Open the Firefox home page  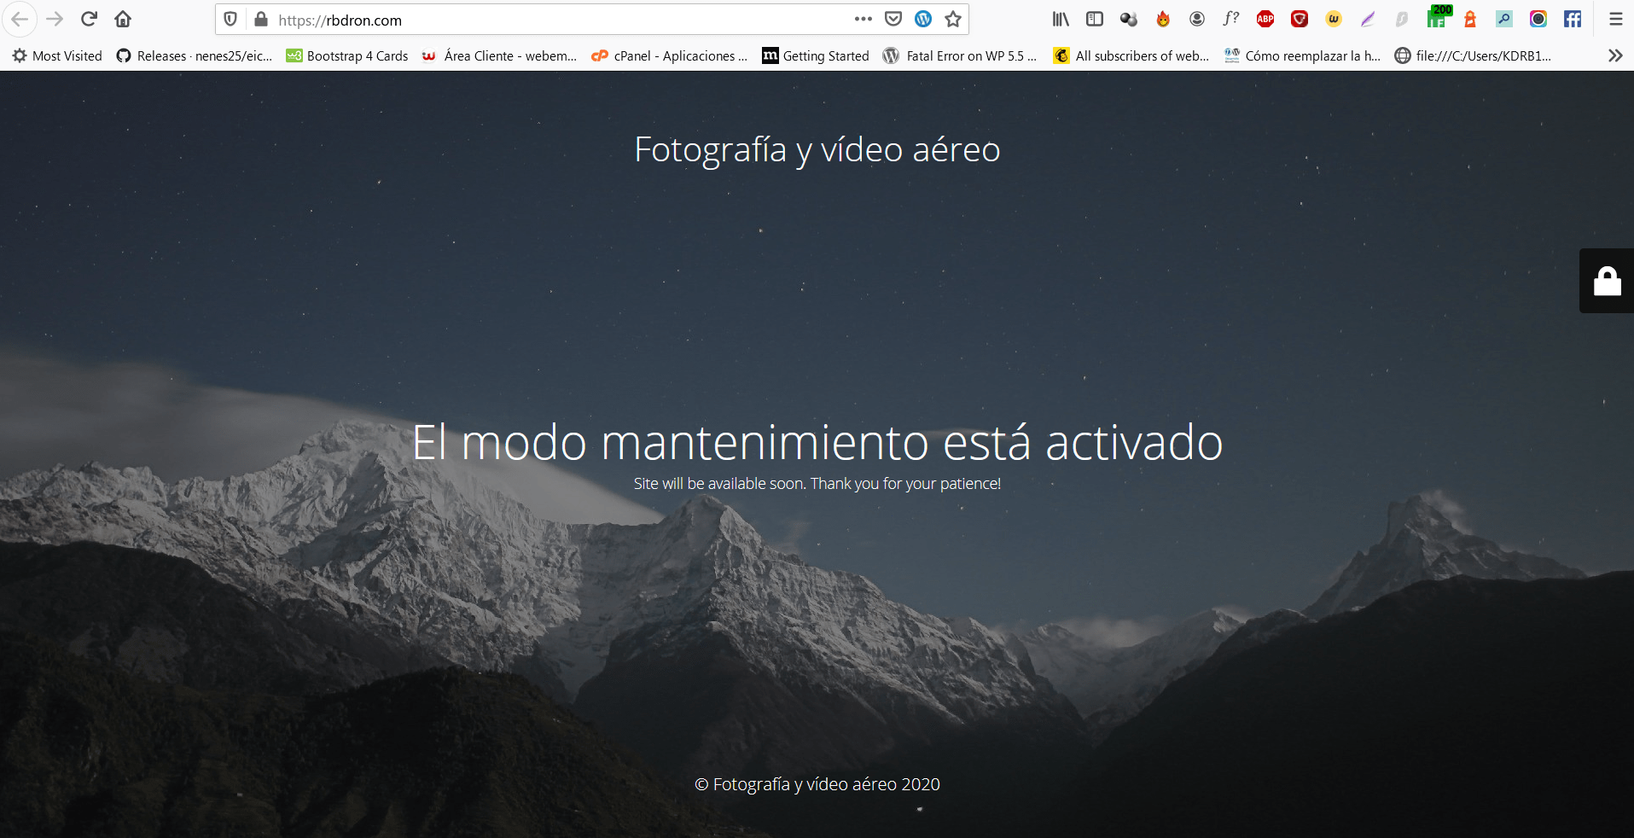pyautogui.click(x=123, y=19)
